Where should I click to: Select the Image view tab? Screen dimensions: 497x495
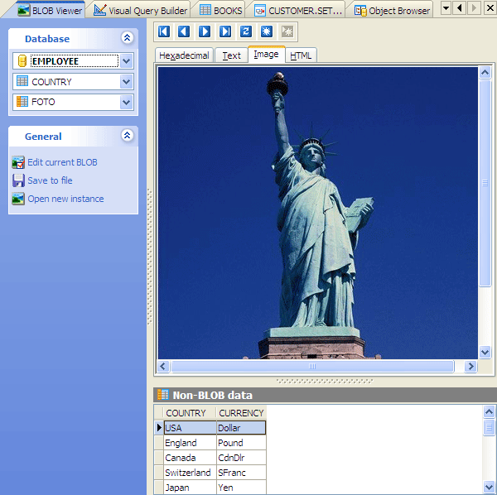(x=266, y=55)
